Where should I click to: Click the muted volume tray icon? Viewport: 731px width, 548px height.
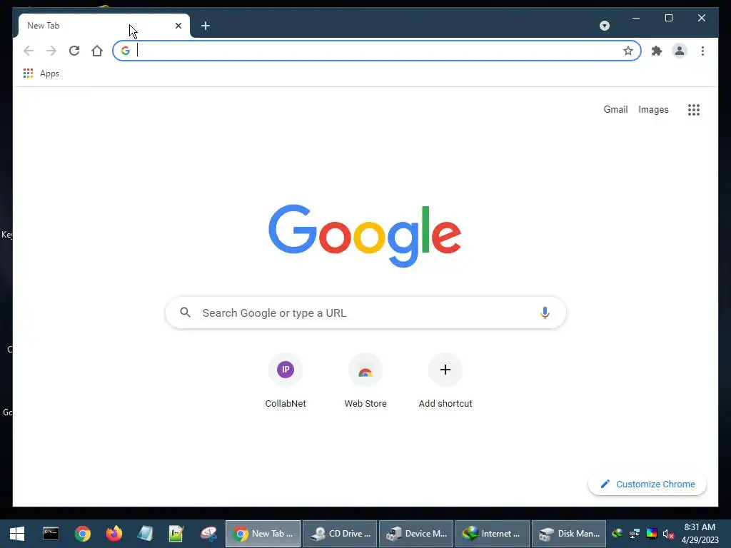(x=668, y=534)
